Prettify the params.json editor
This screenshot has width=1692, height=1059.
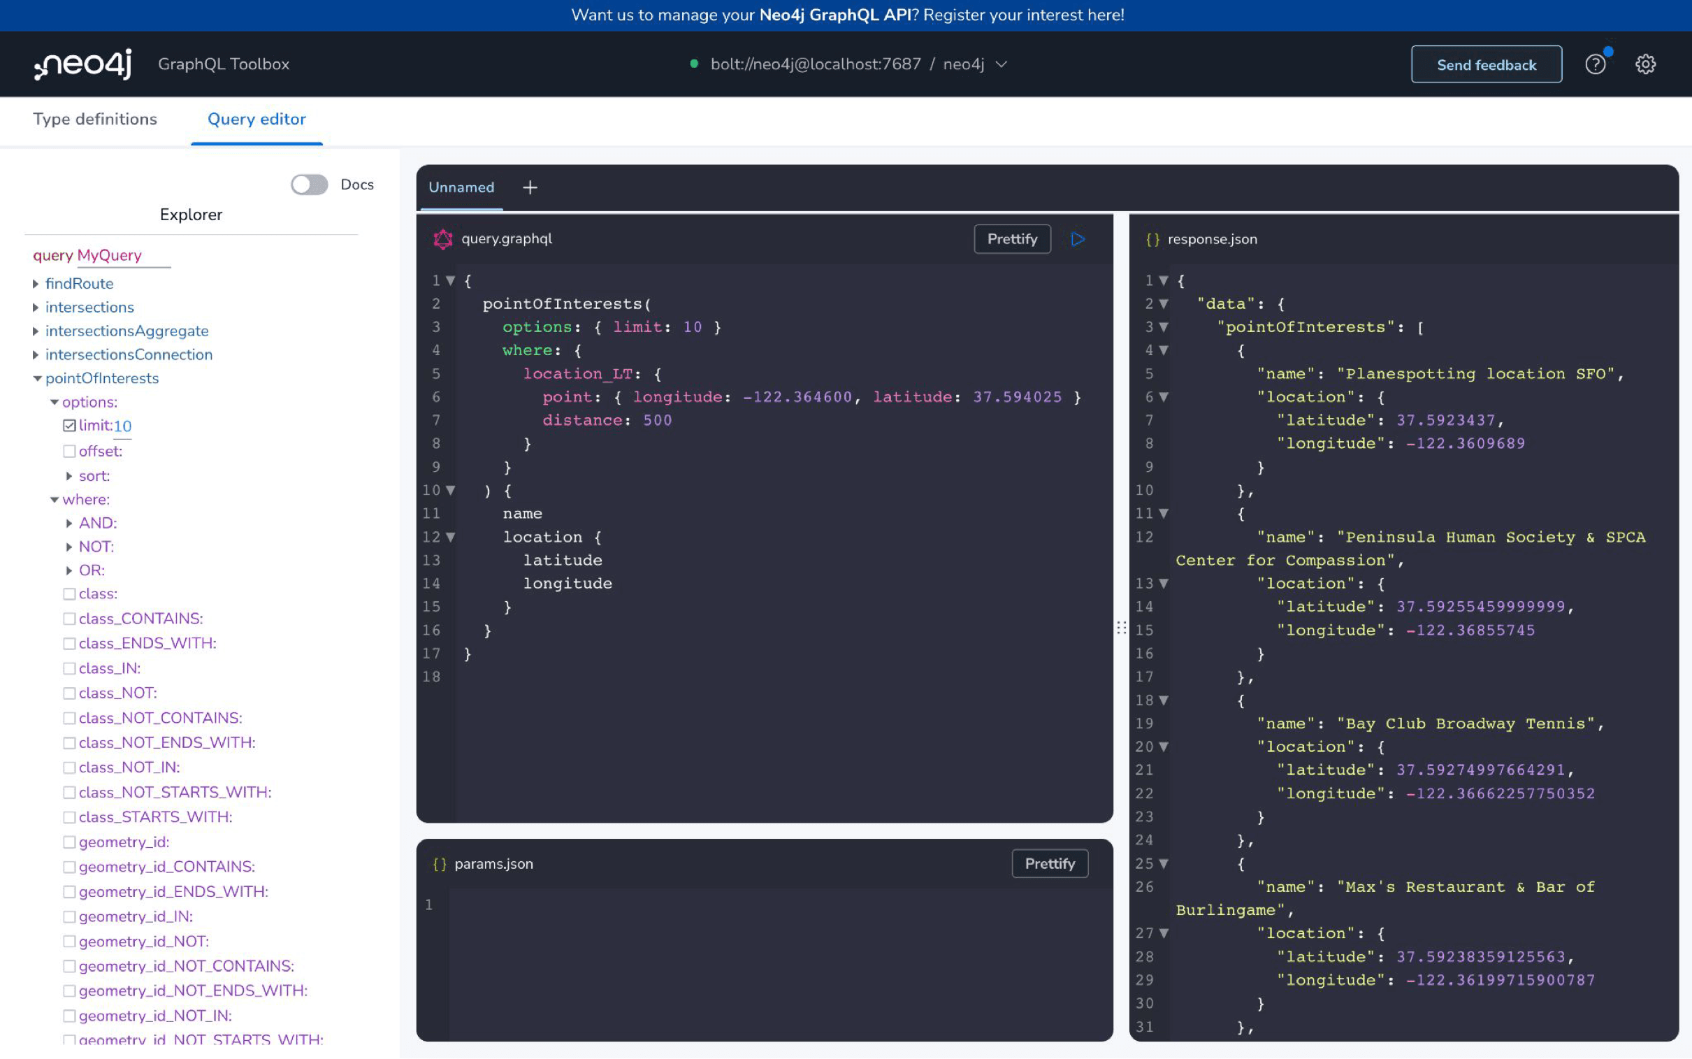click(1049, 863)
